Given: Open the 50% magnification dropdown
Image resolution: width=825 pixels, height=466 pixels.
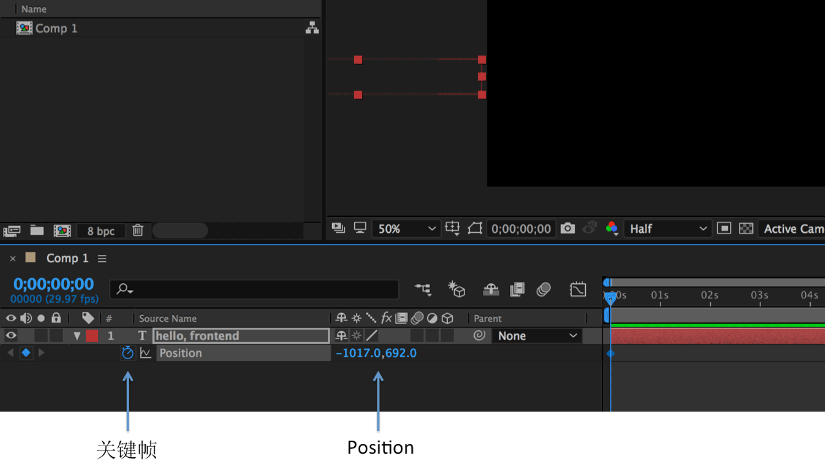Looking at the screenshot, I should point(405,228).
